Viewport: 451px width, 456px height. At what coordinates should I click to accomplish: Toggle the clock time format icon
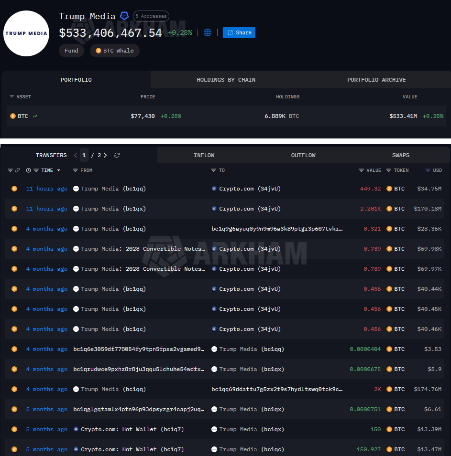tap(28, 170)
